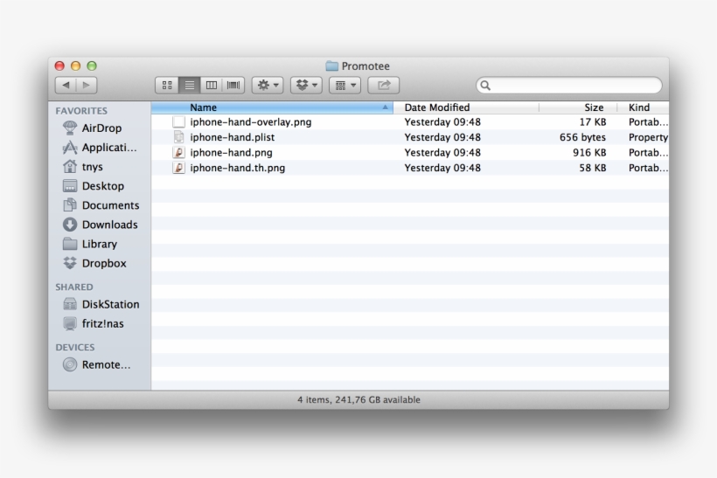Open the gear Action menu
This screenshot has width=717, height=478.
(268, 86)
